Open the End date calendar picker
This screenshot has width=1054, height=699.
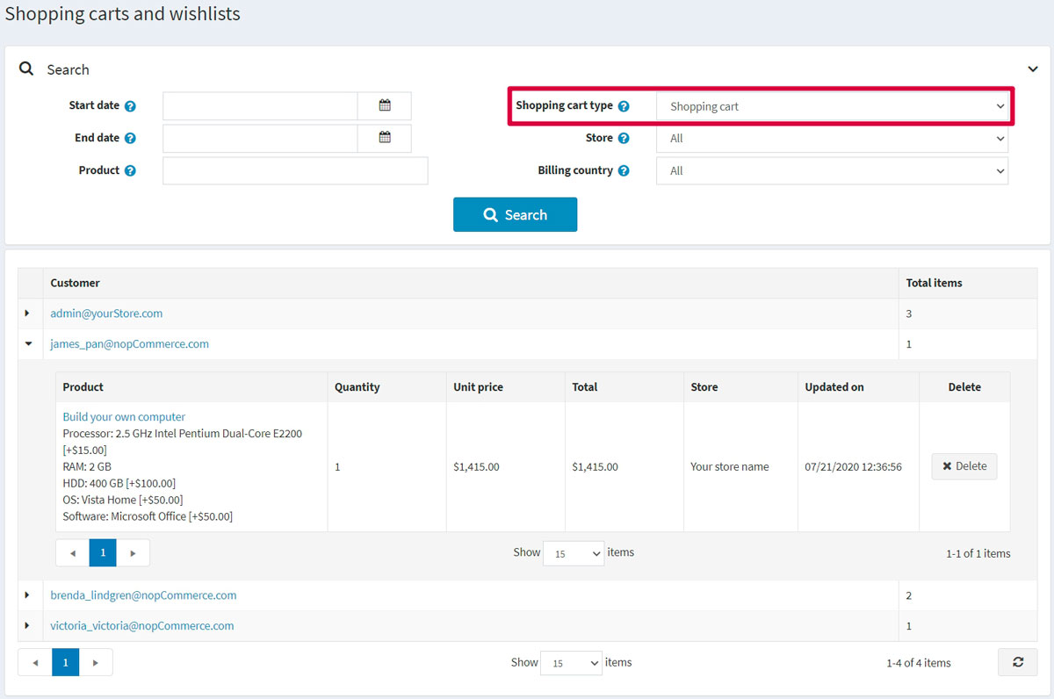(385, 138)
